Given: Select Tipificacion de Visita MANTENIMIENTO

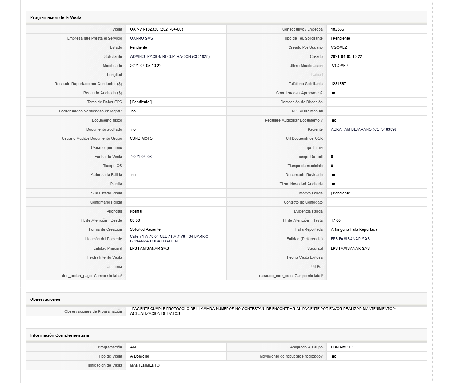Looking at the screenshot, I should pyautogui.click(x=145, y=365).
